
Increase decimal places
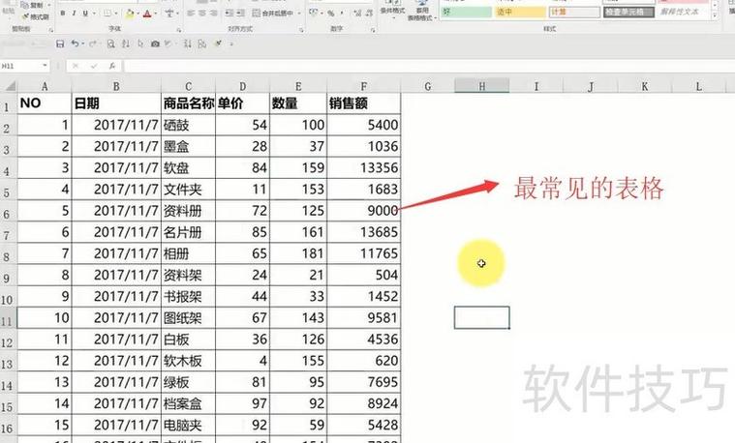pyautogui.click(x=357, y=14)
